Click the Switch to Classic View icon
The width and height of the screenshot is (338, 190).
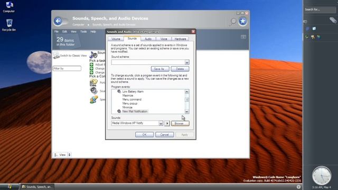56,55
